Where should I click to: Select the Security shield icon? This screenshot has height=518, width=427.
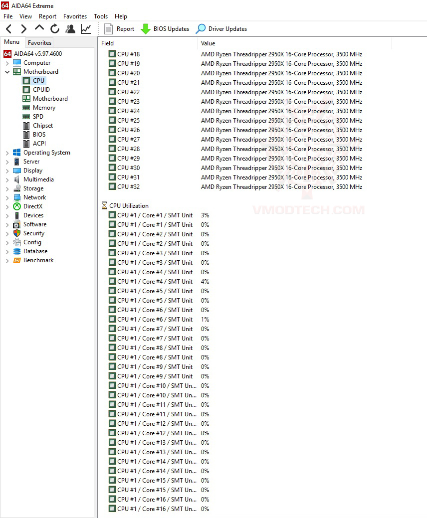tap(17, 233)
